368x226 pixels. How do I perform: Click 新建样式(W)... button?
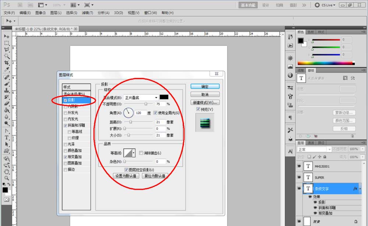click(205, 102)
